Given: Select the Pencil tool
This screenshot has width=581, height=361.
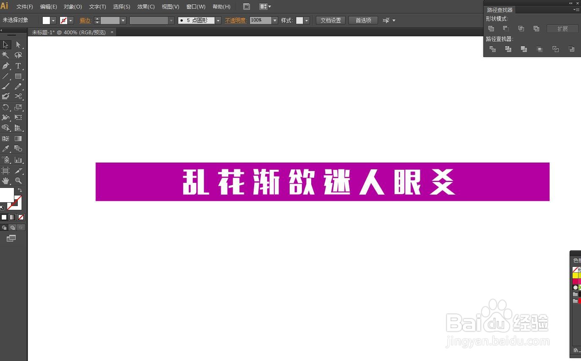Looking at the screenshot, I should tap(18, 87).
